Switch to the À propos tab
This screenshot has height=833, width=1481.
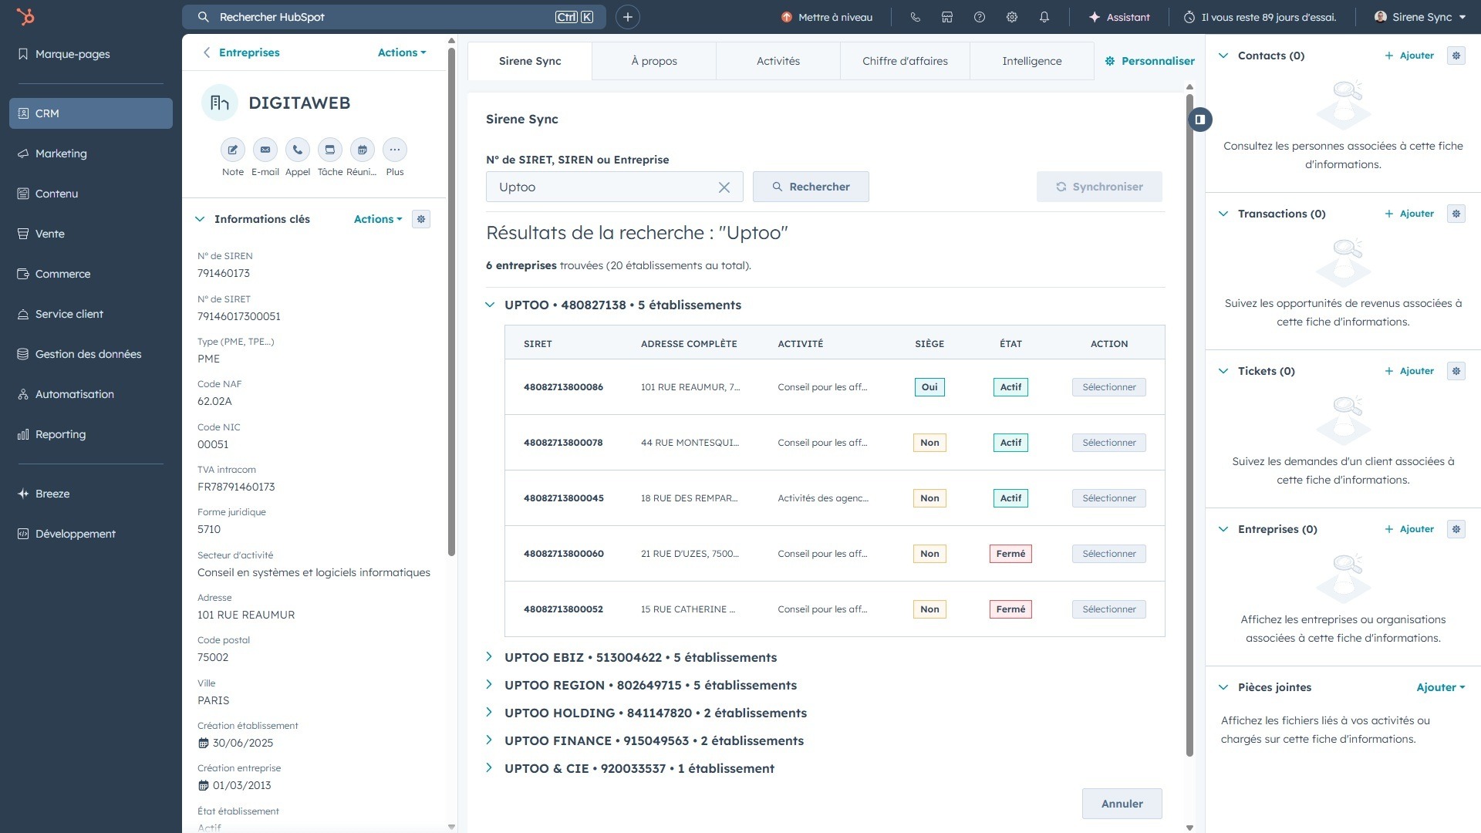(654, 60)
